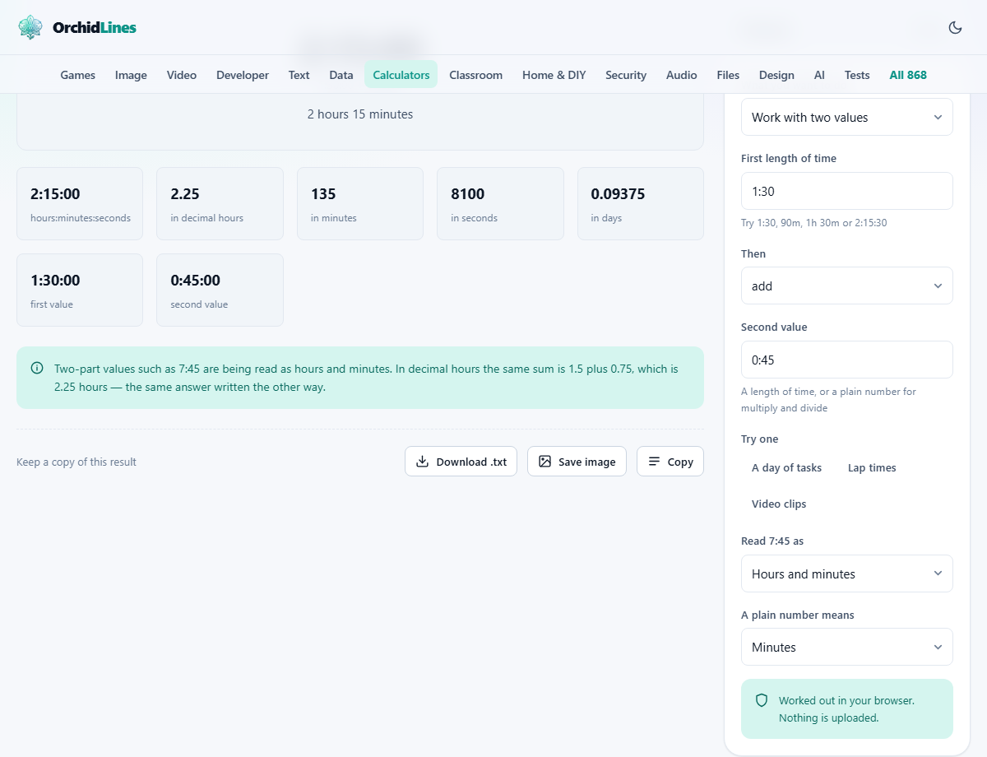Open the Home & DIY tab
This screenshot has height=757, width=987.
554,75
